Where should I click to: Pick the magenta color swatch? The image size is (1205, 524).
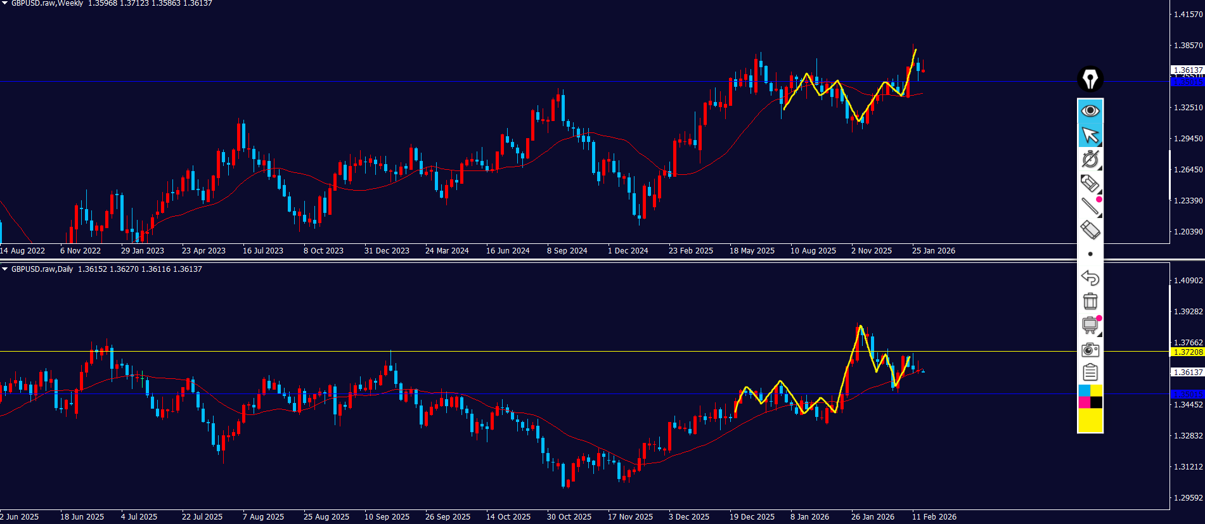click(x=1084, y=402)
